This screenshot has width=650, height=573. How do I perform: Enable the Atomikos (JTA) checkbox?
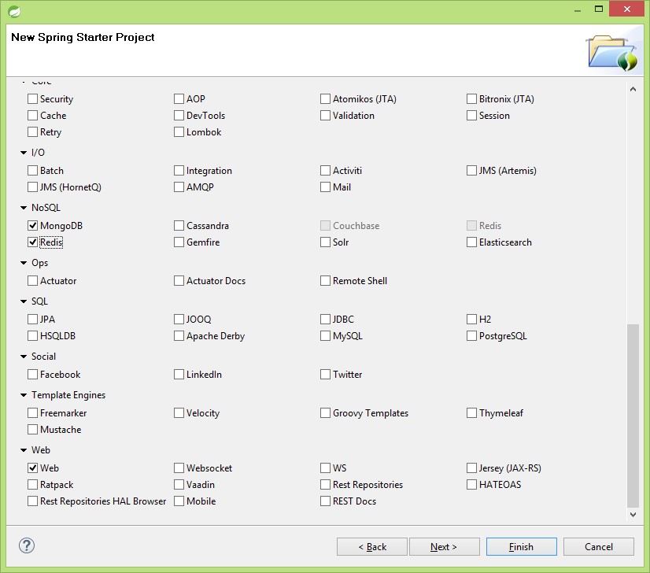click(x=325, y=98)
